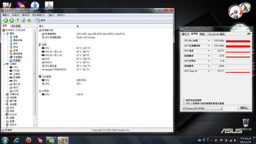This screenshot has width=256, height=144.
Task: Click the globe network icon in tree
Action: [7, 111]
